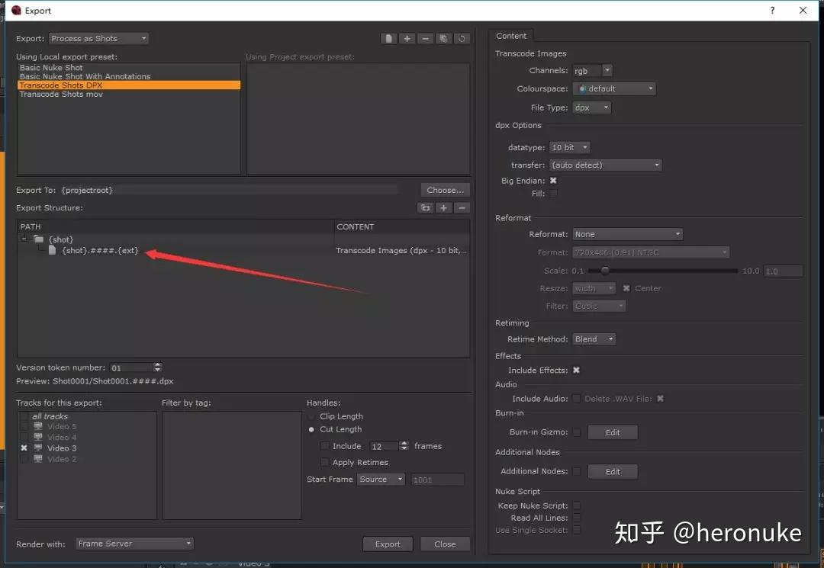Add an export preset with the plus icon
Image resolution: width=824 pixels, height=568 pixels.
point(407,38)
